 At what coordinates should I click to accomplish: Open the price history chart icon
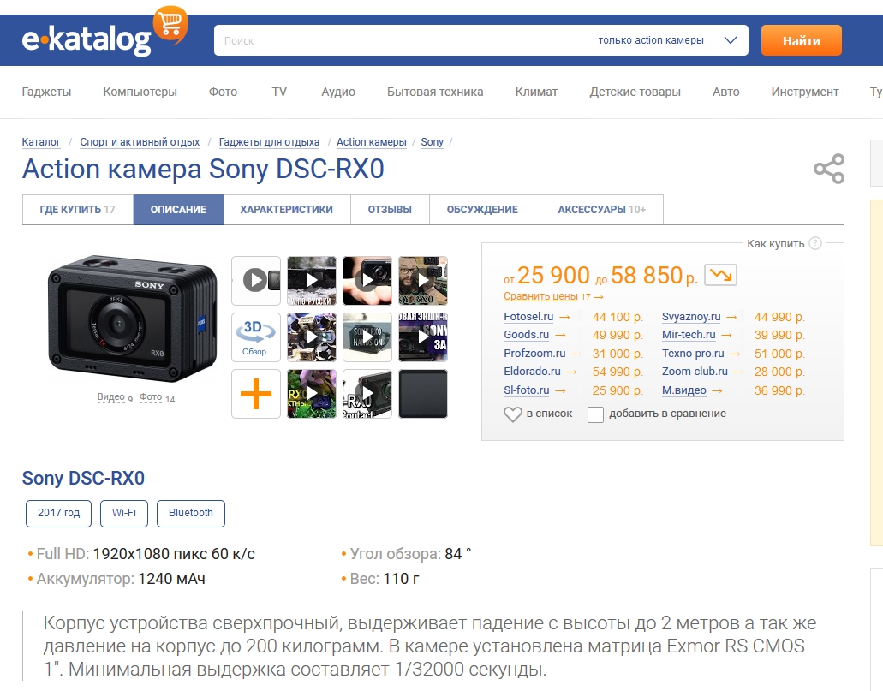(x=720, y=275)
